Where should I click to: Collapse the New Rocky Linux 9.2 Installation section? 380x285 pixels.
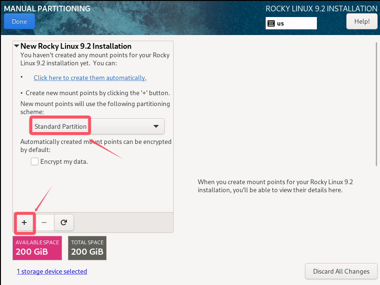click(x=17, y=46)
